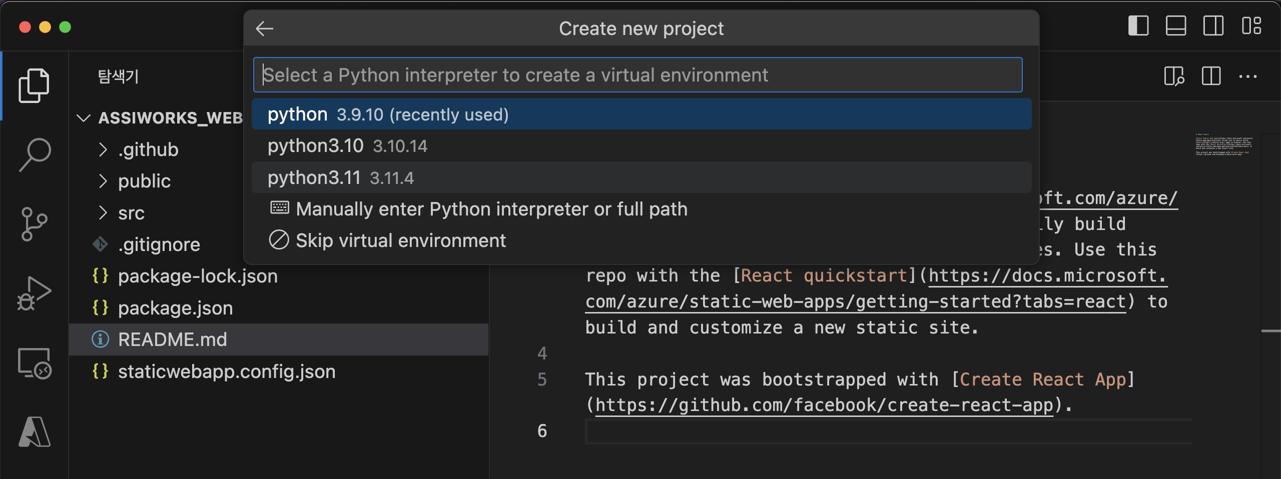Click the editor minimap preview

(1223, 145)
